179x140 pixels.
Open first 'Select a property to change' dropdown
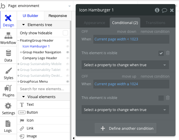coord(125,65)
